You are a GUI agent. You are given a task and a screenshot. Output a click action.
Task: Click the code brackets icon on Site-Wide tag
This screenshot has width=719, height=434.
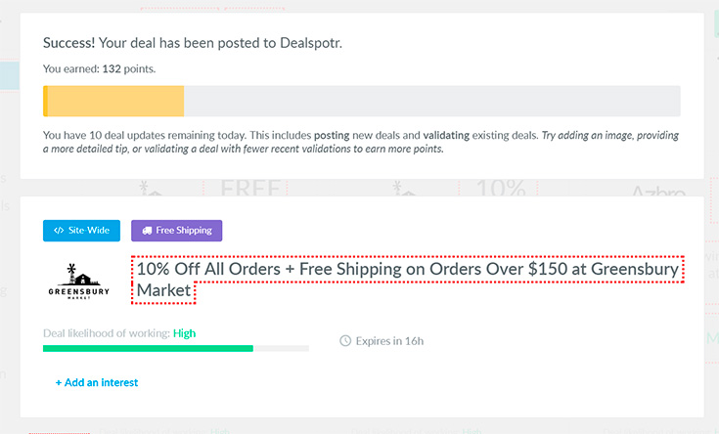[59, 231]
